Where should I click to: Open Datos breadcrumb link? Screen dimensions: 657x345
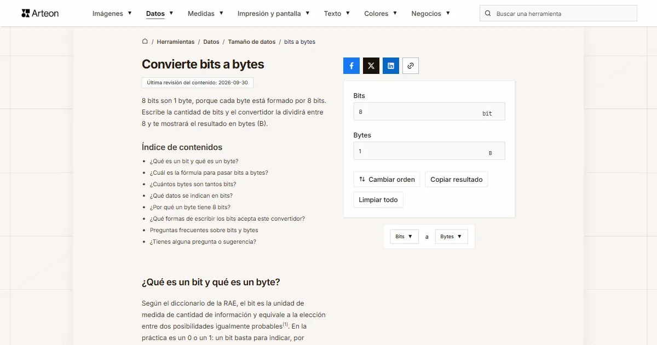[211, 42]
